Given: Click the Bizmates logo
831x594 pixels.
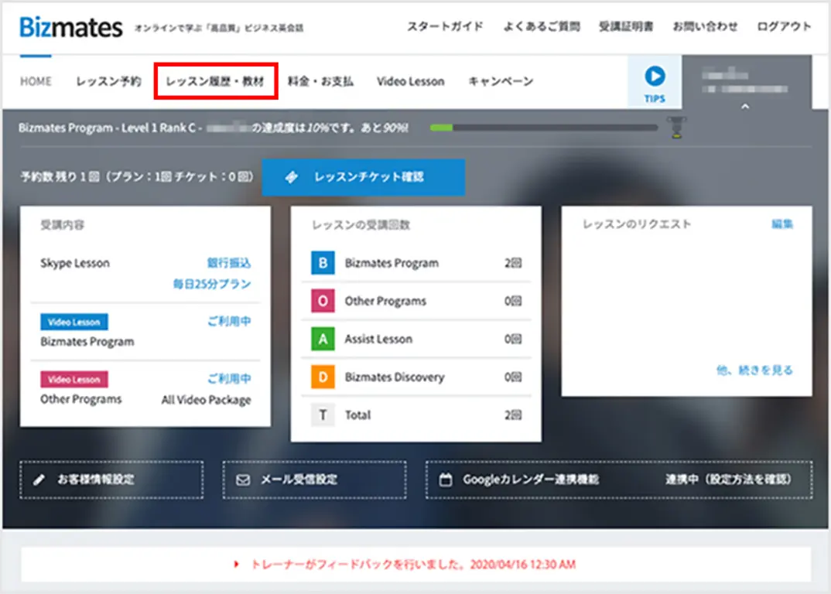Looking at the screenshot, I should (71, 28).
